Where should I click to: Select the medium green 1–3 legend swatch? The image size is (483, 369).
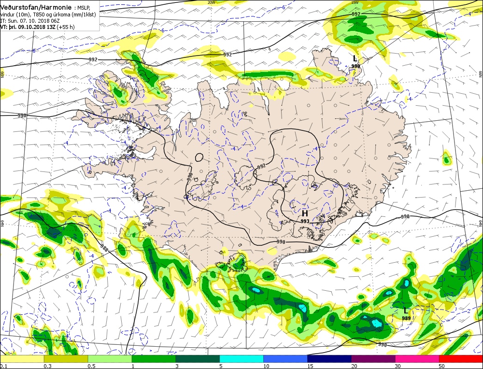point(154,359)
